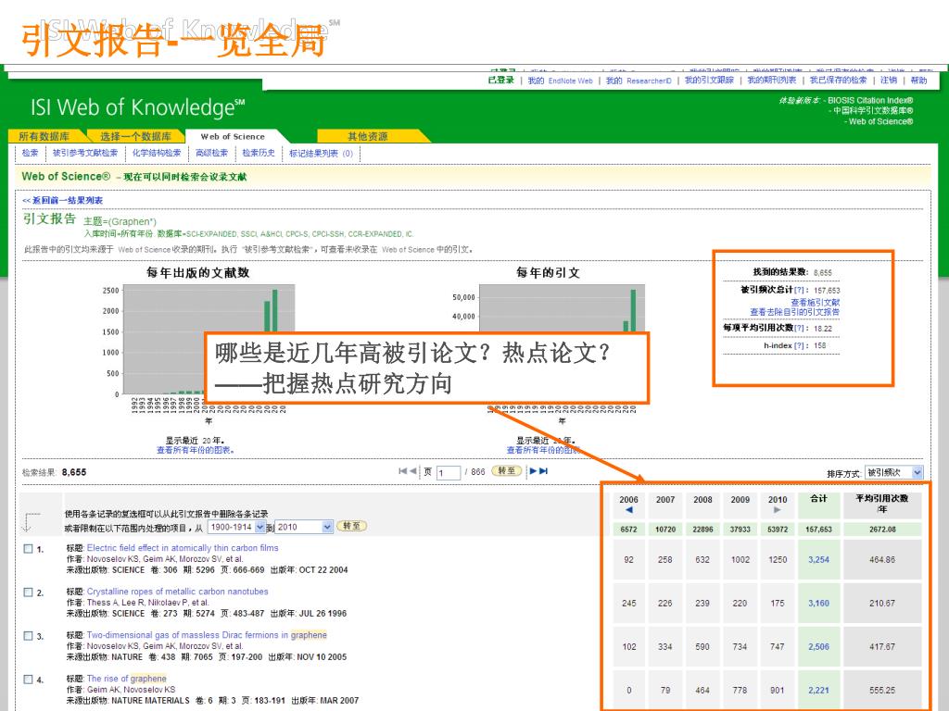This screenshot has width=949, height=711.
Task: Click total citations 3,160 for record 2
Action: click(x=818, y=604)
